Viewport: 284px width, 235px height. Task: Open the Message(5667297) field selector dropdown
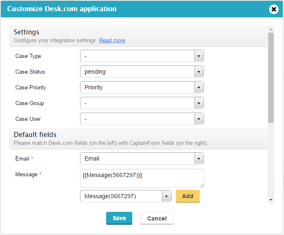tap(126, 196)
